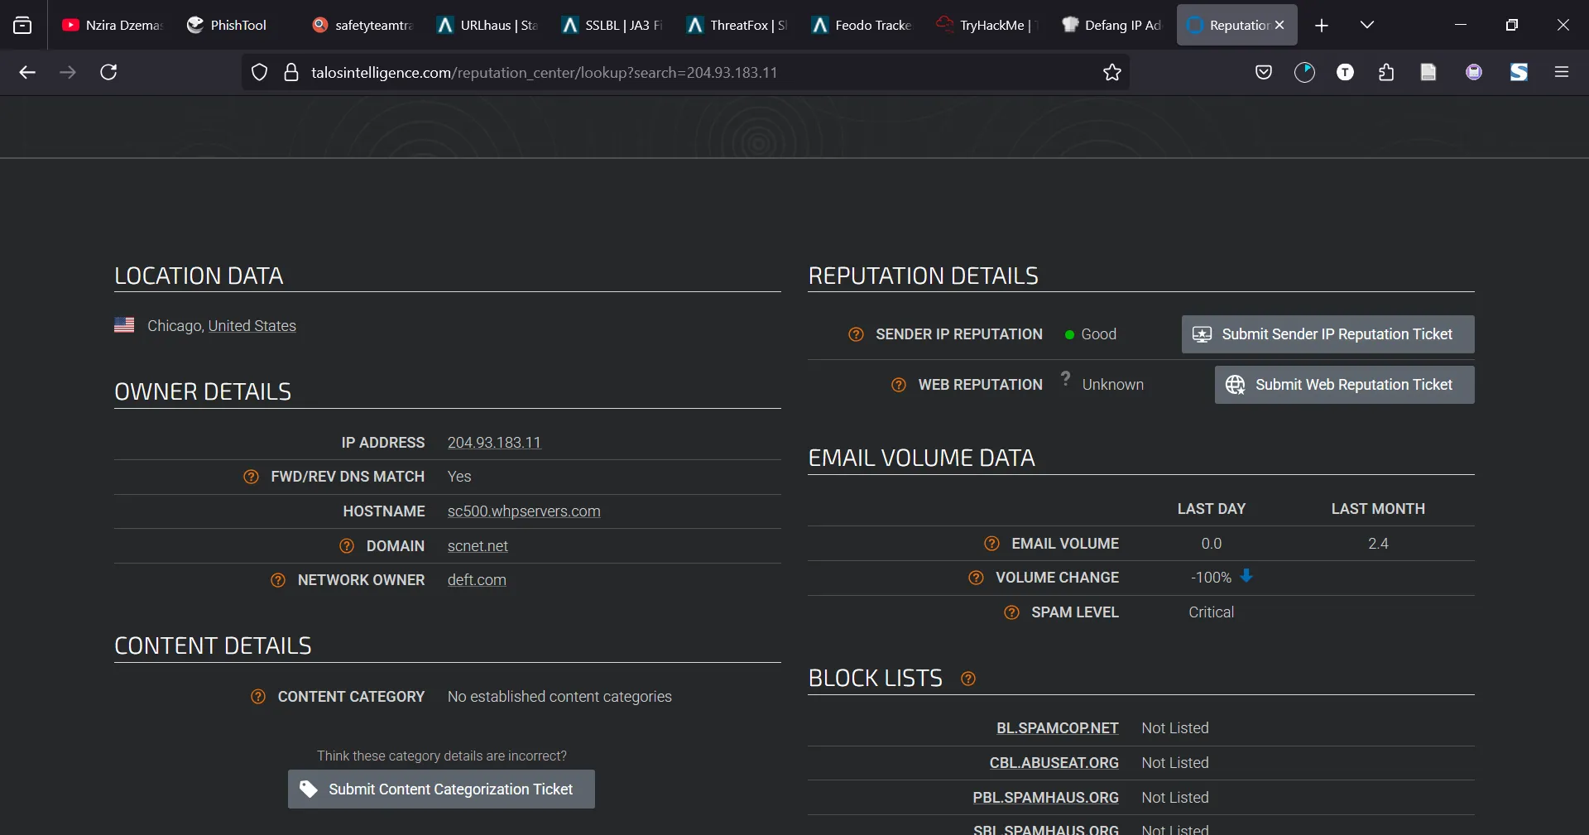
Task: Go back to previous page
Action: pos(27,73)
